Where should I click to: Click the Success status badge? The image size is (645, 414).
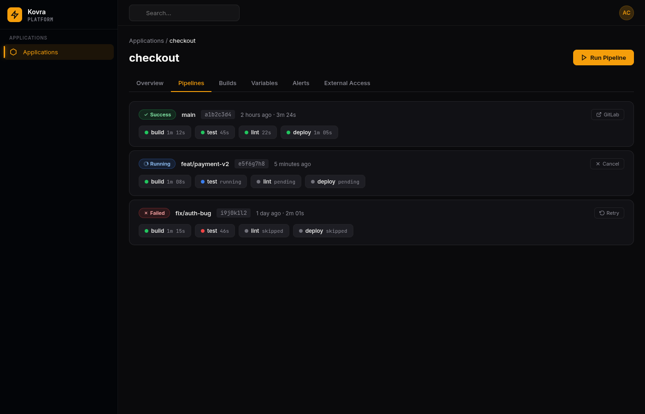pyautogui.click(x=157, y=115)
